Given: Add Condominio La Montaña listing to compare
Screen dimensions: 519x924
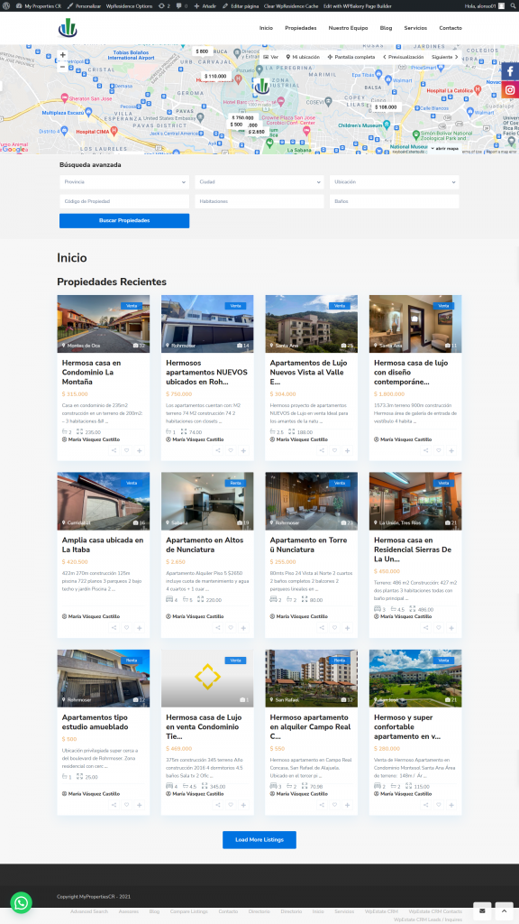Looking at the screenshot, I should pos(140,451).
